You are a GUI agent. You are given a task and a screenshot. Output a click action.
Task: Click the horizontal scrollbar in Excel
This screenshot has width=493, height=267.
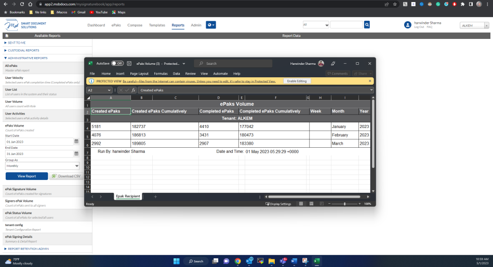coord(314,196)
